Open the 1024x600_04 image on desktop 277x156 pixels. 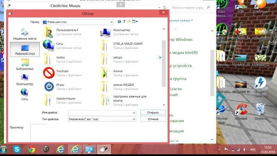point(241,34)
